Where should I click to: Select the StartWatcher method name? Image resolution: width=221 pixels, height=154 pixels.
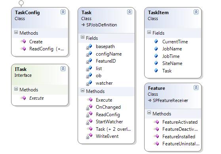[109, 122]
